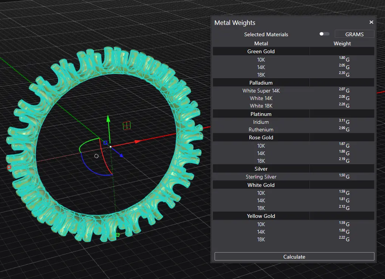Click the White 14K row
The image size is (385, 279).
[x=294, y=98]
